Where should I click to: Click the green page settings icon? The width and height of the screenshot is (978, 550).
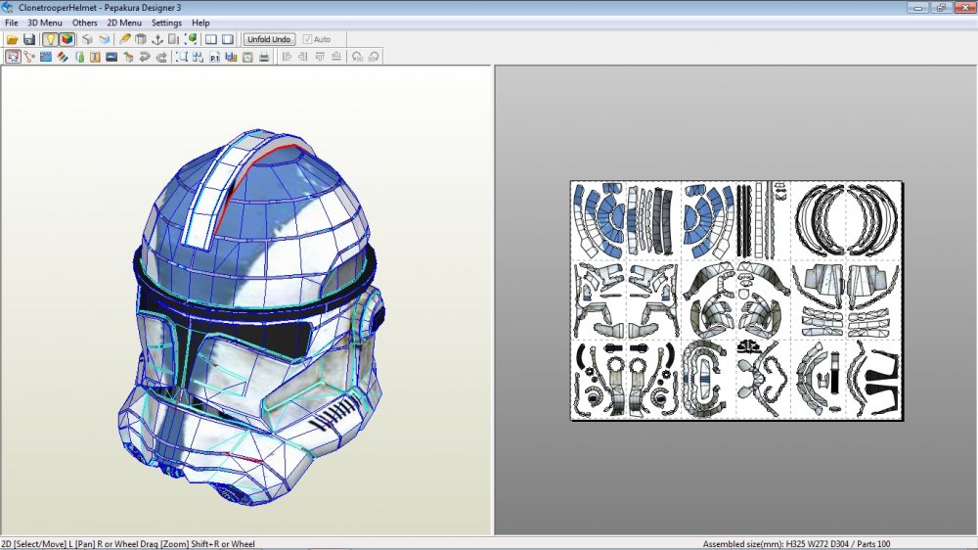(x=247, y=57)
